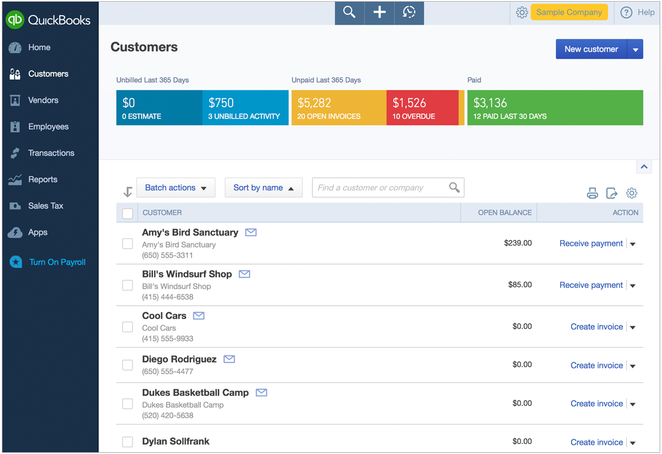Open table settings gear above ACTION column

tap(632, 193)
